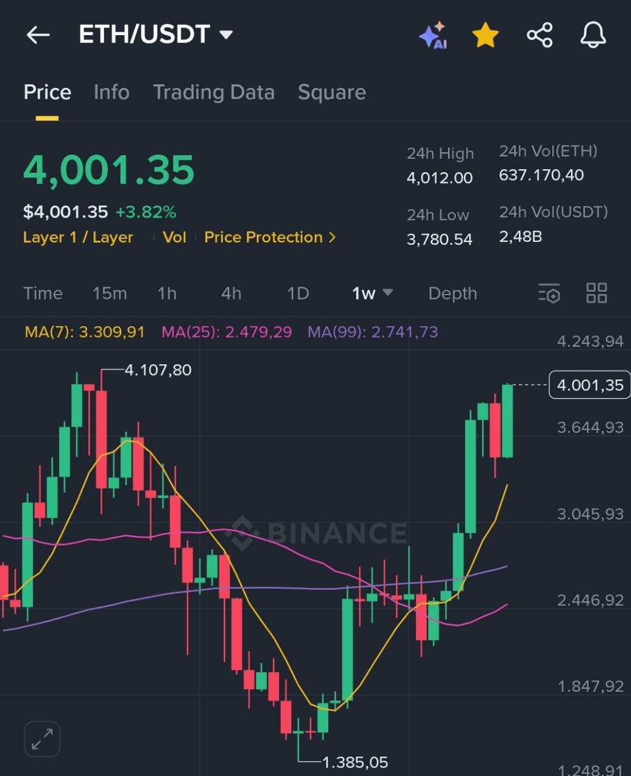Switch to the Depth chart view
This screenshot has height=776, width=631.
pos(452,293)
